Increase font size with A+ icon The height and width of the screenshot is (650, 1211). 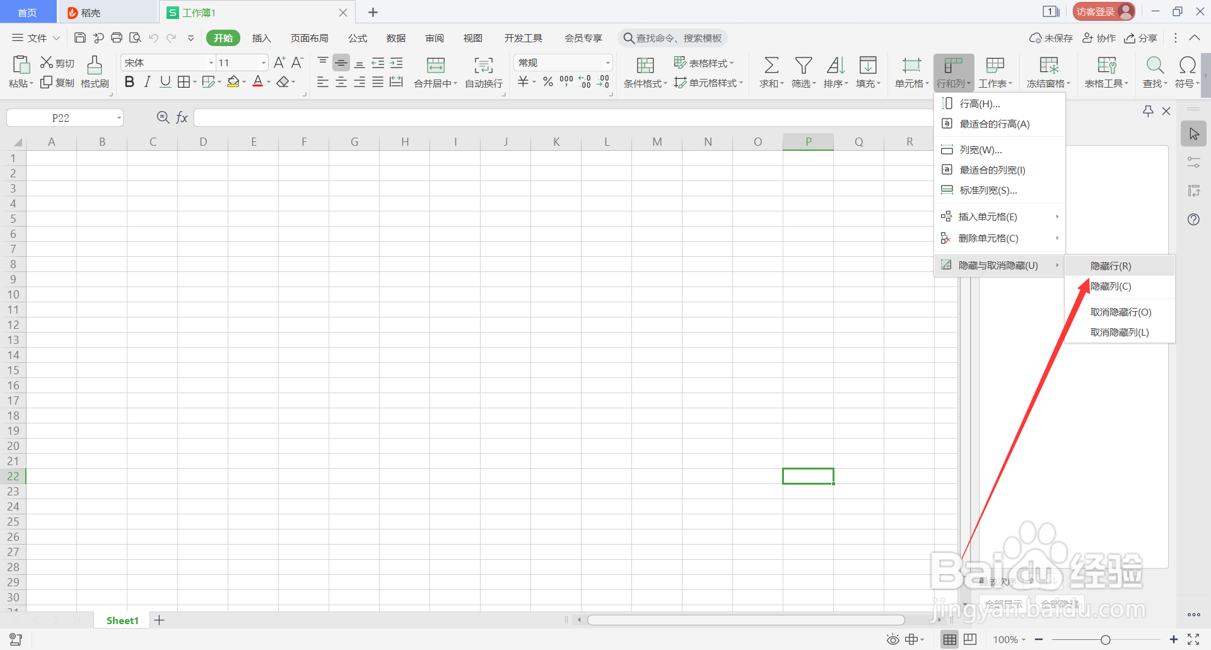click(x=279, y=62)
